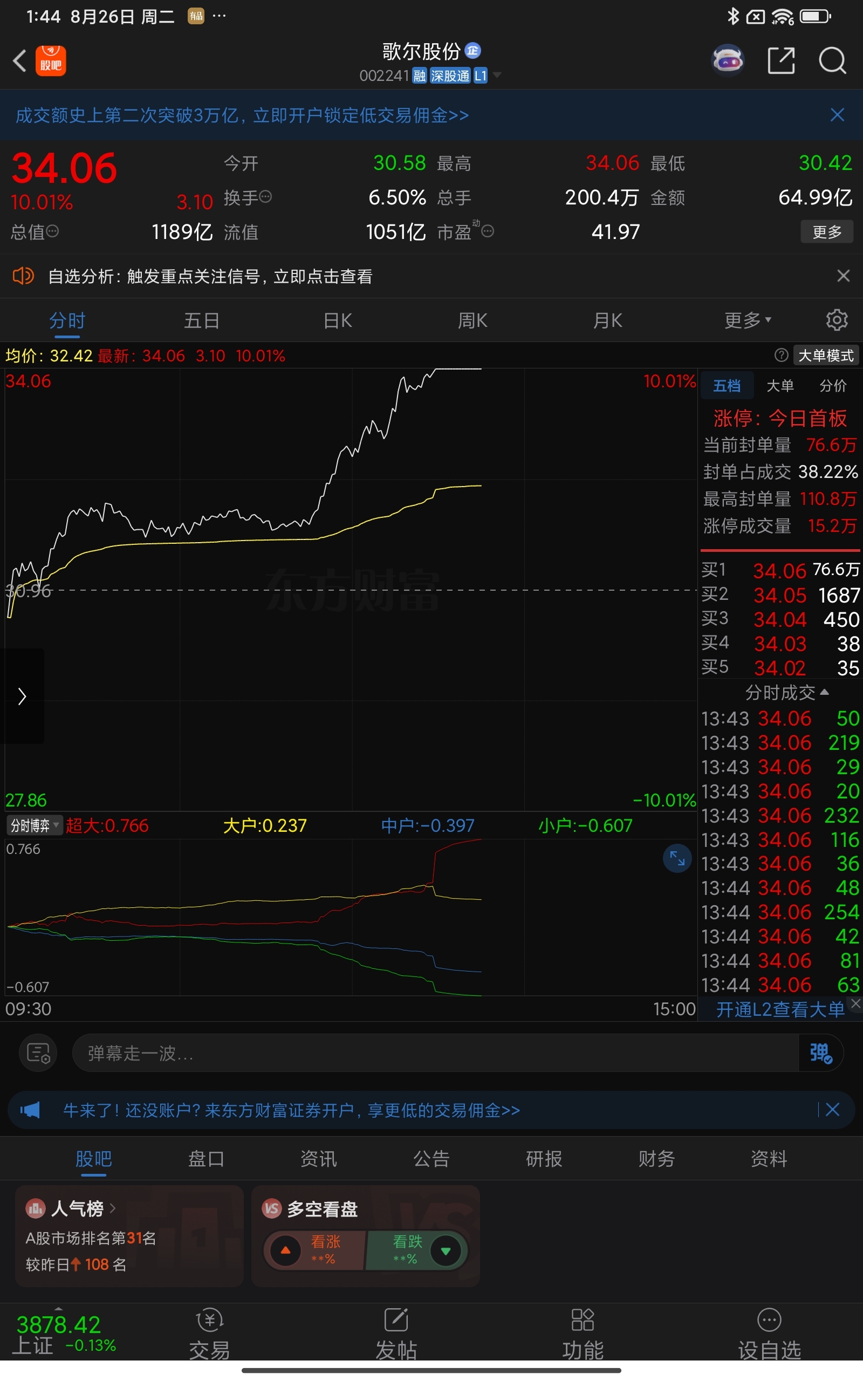The image size is (863, 1381).
Task: Close the blue 成交额 promo banner
Action: 837,115
